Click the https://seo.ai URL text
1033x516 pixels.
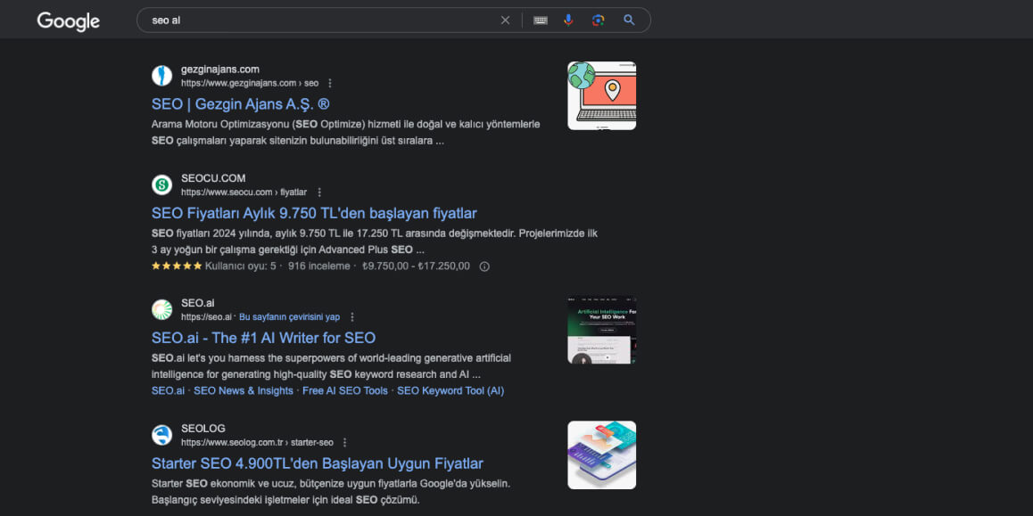(206, 317)
